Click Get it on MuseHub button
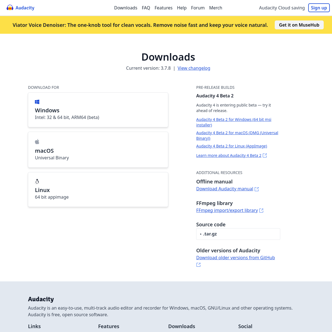 click(x=299, y=25)
